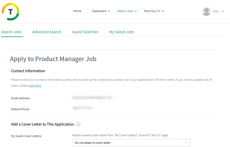Screen dimensions: 230x147
Task: Expand the top Search Jobs menu chevron
Action: coord(136,11)
